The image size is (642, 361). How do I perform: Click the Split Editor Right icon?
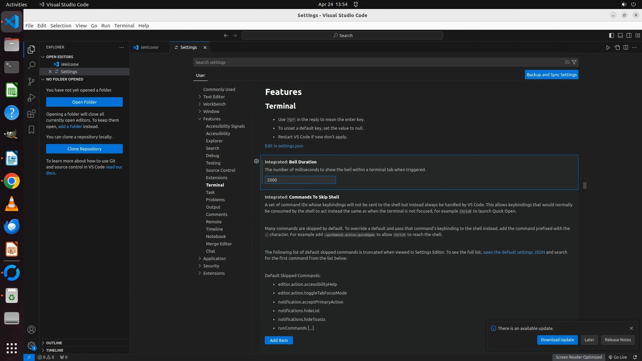(626, 47)
